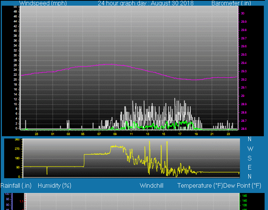Click the 13 hour label on time axis
The image size is (268, 210).
click(x=147, y=134)
